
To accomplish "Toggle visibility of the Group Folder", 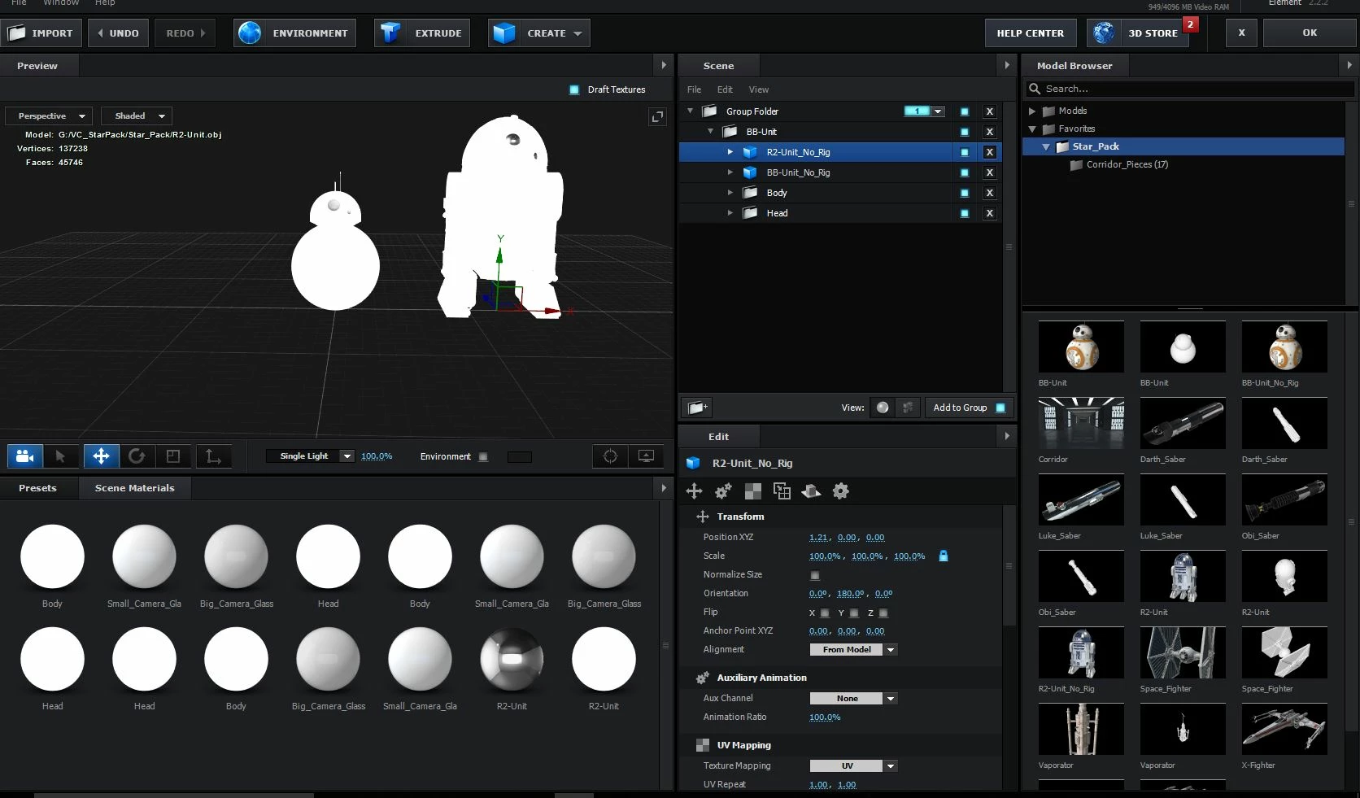I will click(x=965, y=111).
